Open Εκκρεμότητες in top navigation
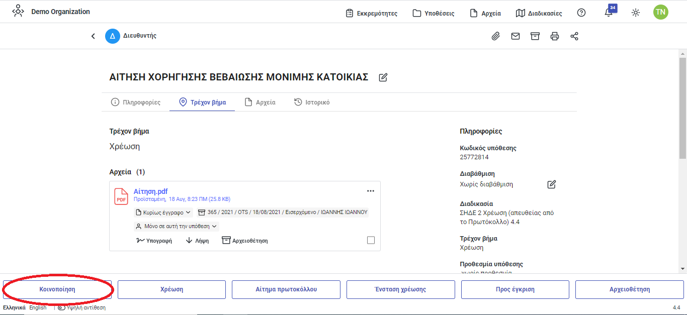 [x=372, y=13]
